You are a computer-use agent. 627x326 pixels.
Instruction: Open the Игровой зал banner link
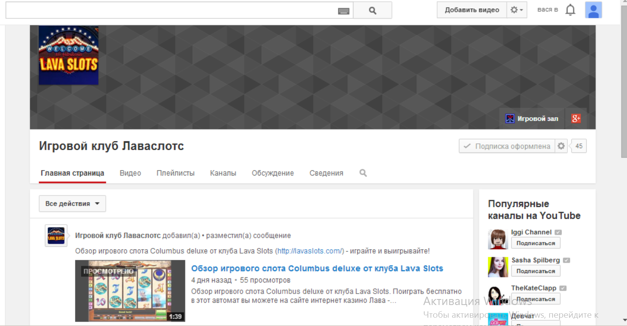pos(531,118)
